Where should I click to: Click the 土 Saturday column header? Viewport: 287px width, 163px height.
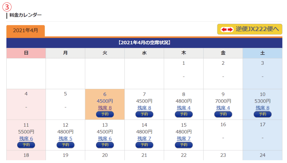262,53
